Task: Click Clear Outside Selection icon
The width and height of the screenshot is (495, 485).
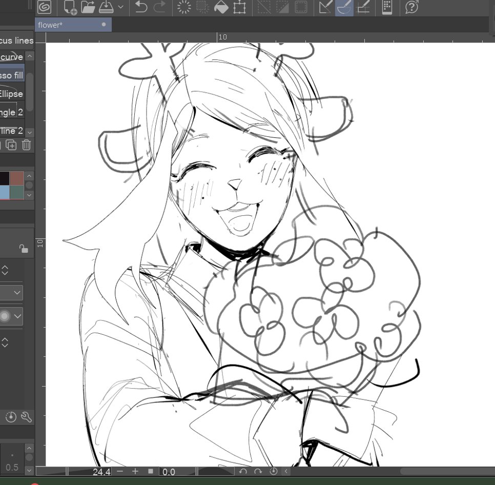Action: click(x=202, y=7)
